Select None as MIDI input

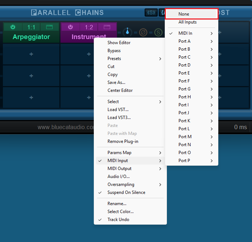pos(192,14)
